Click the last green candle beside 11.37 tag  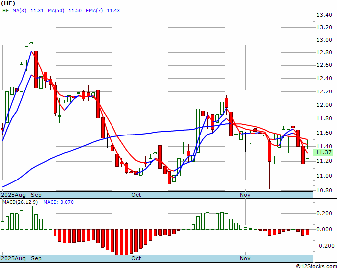(308, 154)
